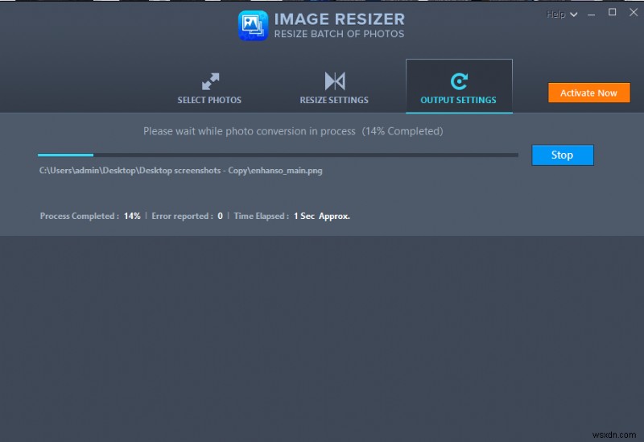Click the Process Completed 14% value
This screenshot has height=442, width=644.
click(x=132, y=216)
